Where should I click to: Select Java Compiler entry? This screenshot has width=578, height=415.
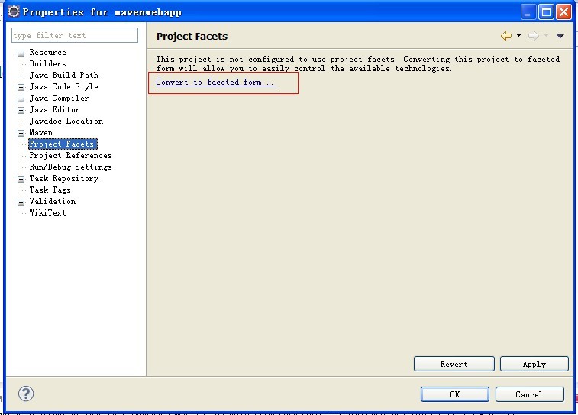[x=59, y=98]
